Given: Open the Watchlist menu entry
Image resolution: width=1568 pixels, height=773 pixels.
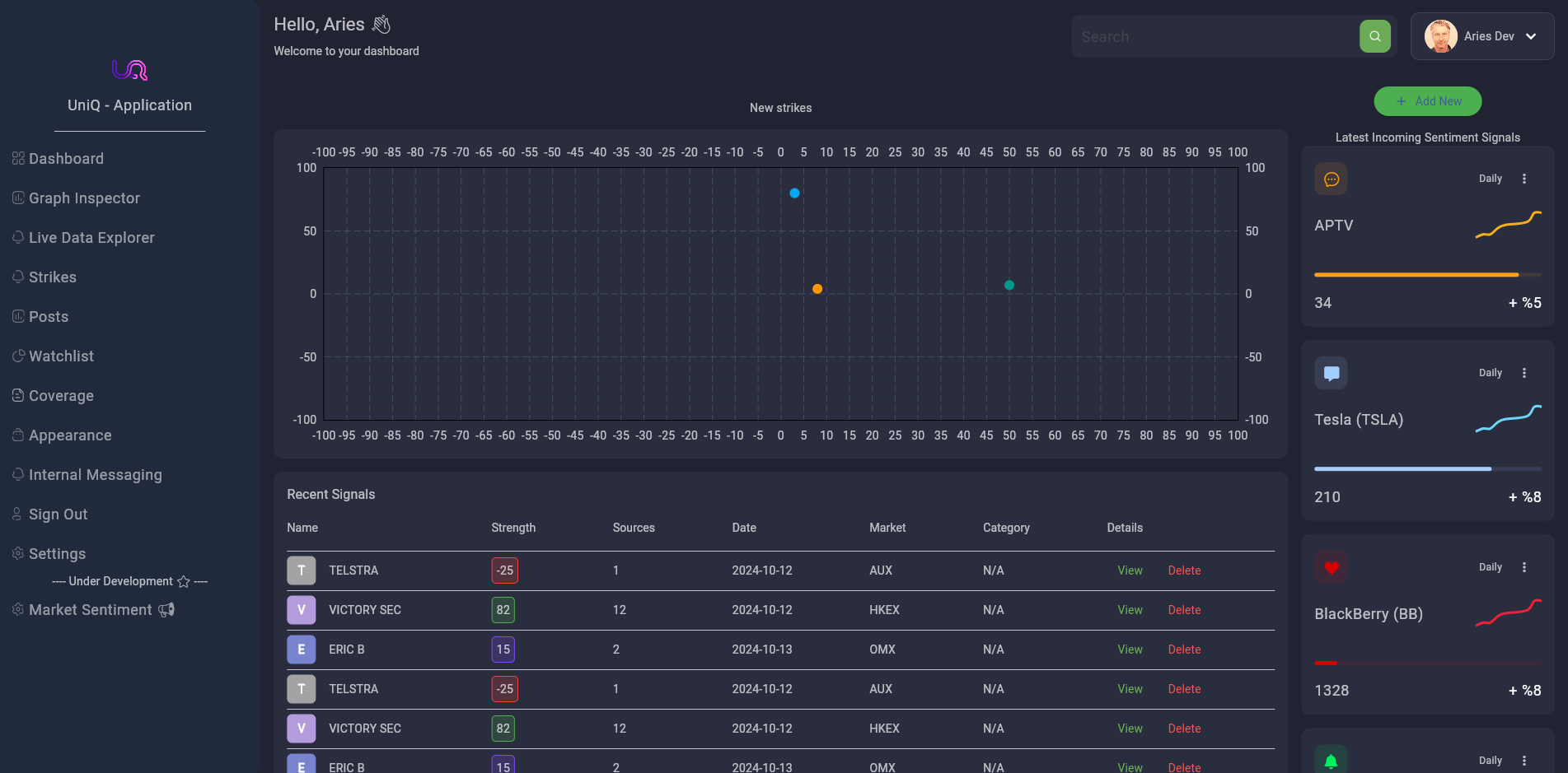Looking at the screenshot, I should coord(61,356).
